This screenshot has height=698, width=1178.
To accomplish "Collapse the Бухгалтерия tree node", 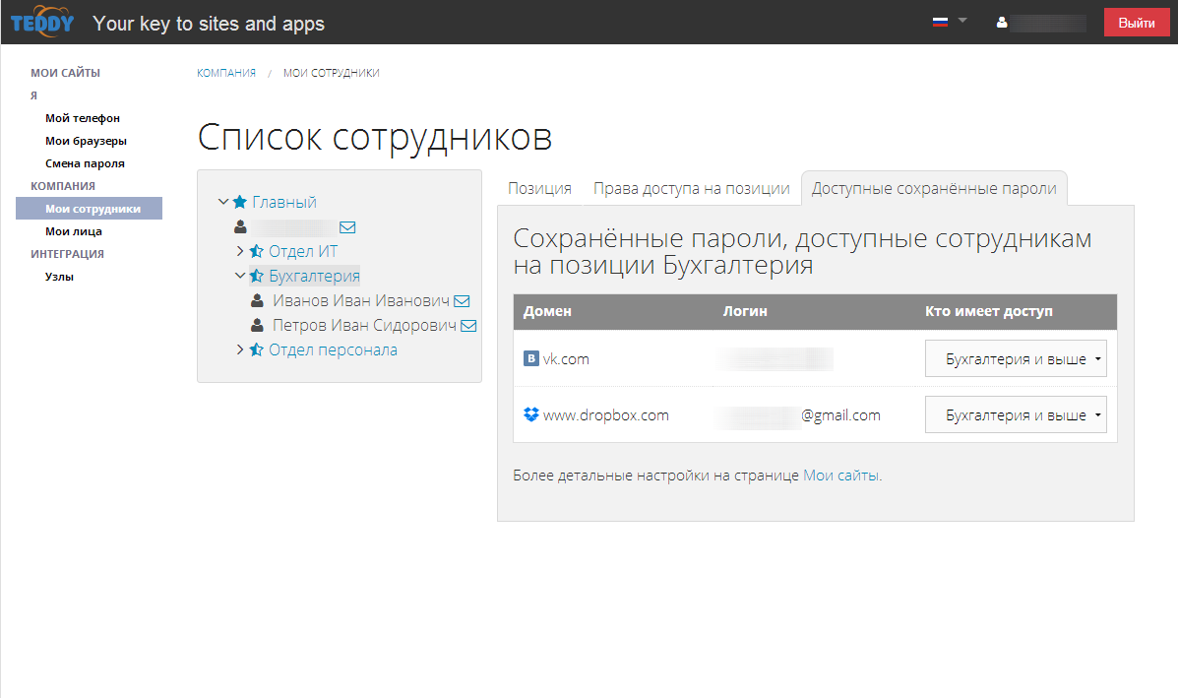I will (x=240, y=276).
